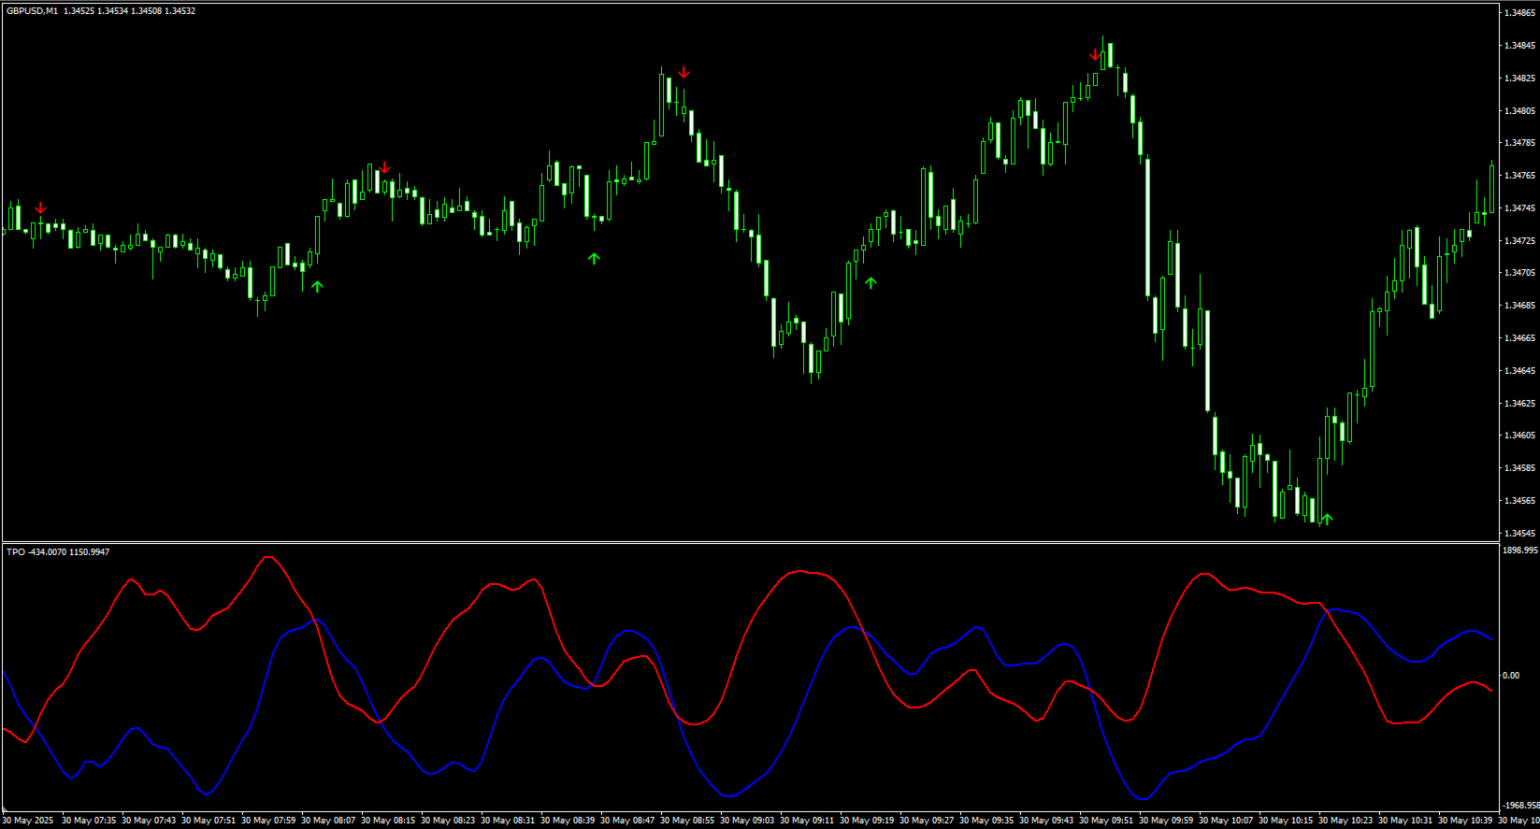Click the 30 May 08:07 time label
Viewport: 1540px width, 829px height.
(328, 821)
